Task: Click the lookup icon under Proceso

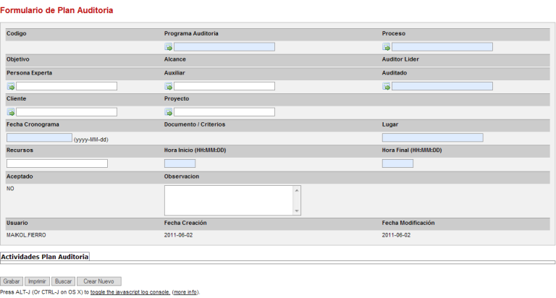Action: [x=387, y=47]
